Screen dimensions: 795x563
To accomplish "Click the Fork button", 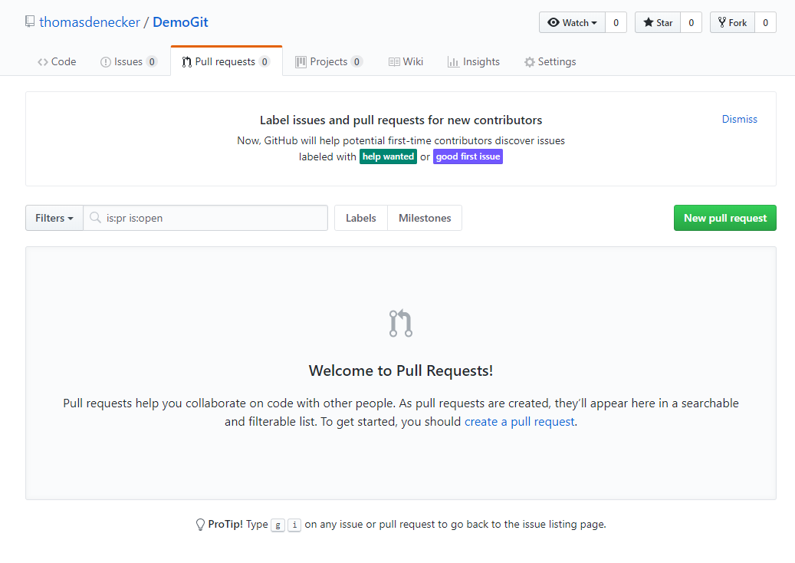I will point(733,22).
